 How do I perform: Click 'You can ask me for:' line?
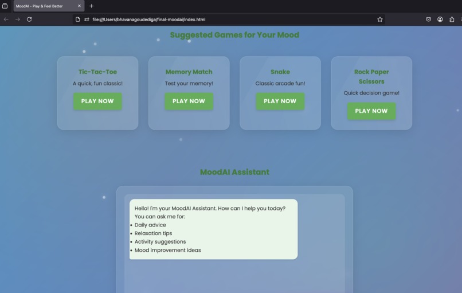pos(160,217)
